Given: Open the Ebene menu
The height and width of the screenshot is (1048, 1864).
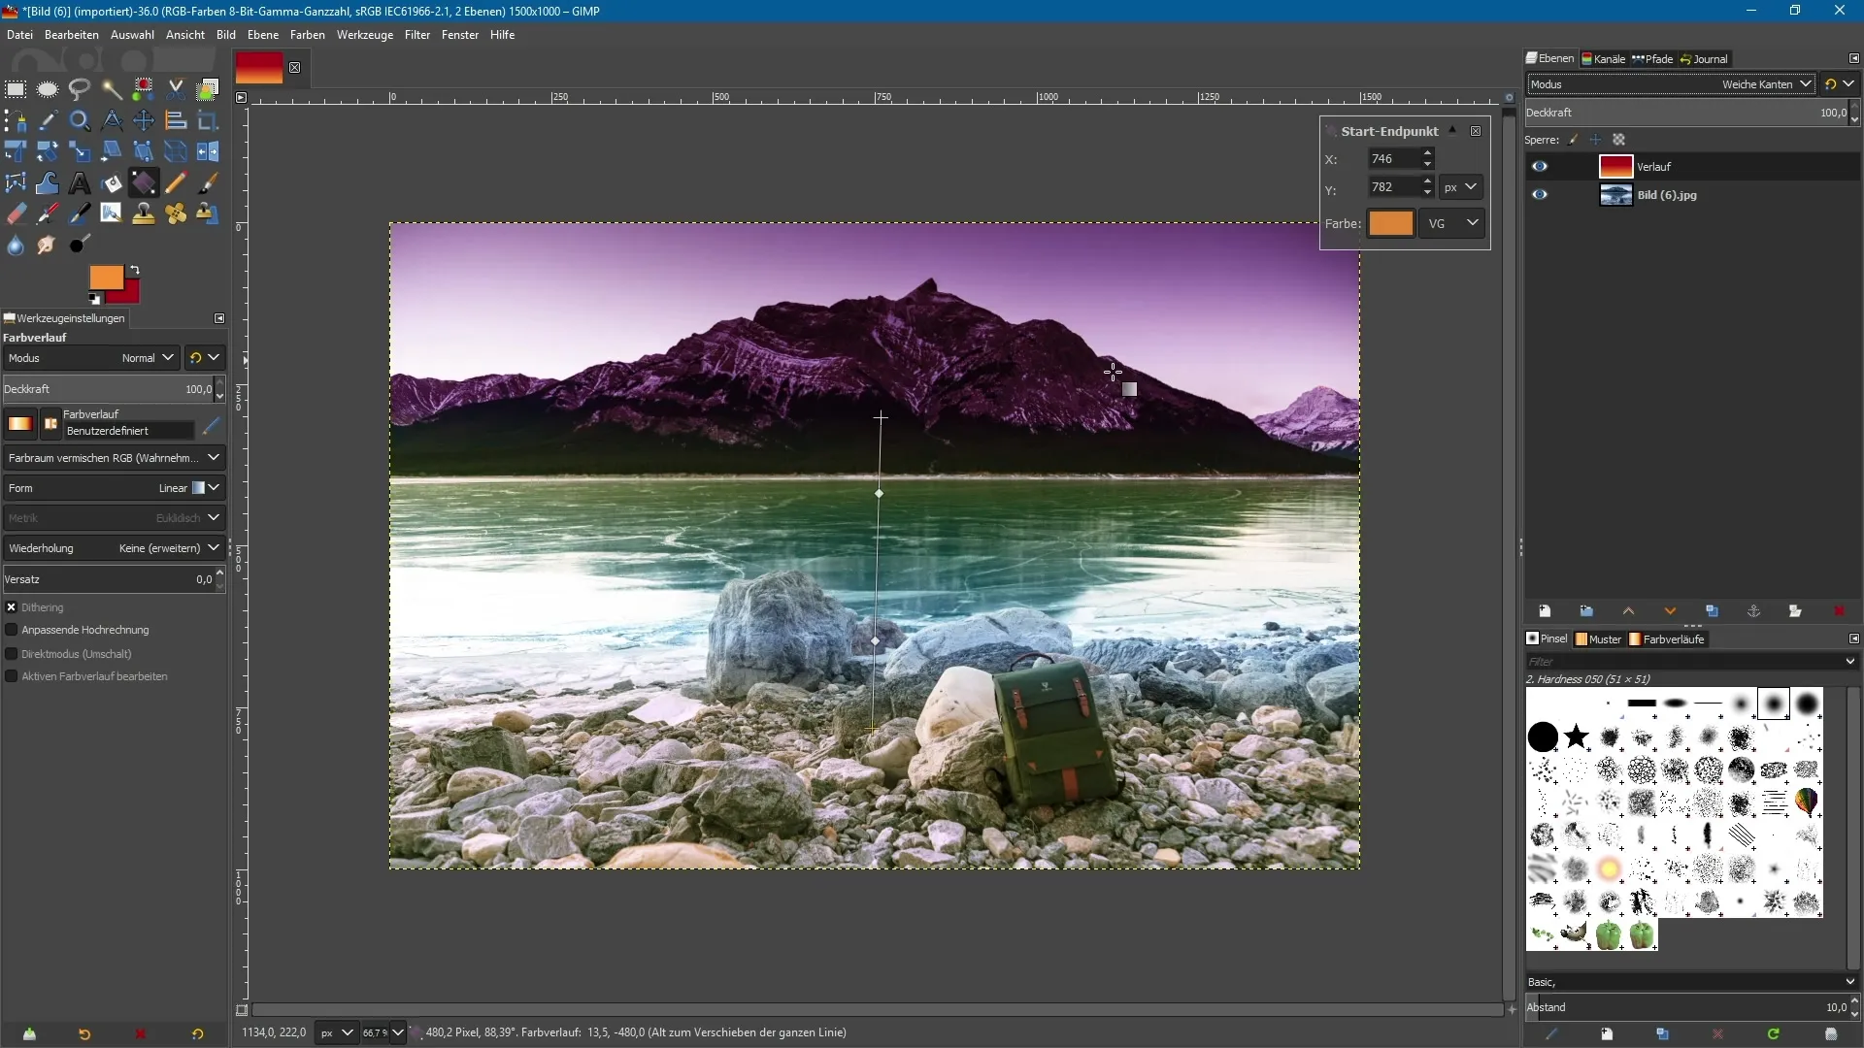Looking at the screenshot, I should (x=263, y=35).
